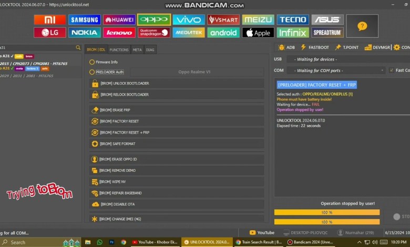Select the Xiaomi MI brand tile
Image resolution: width=410 pixels, height=247 pixels.
click(x=50, y=20)
